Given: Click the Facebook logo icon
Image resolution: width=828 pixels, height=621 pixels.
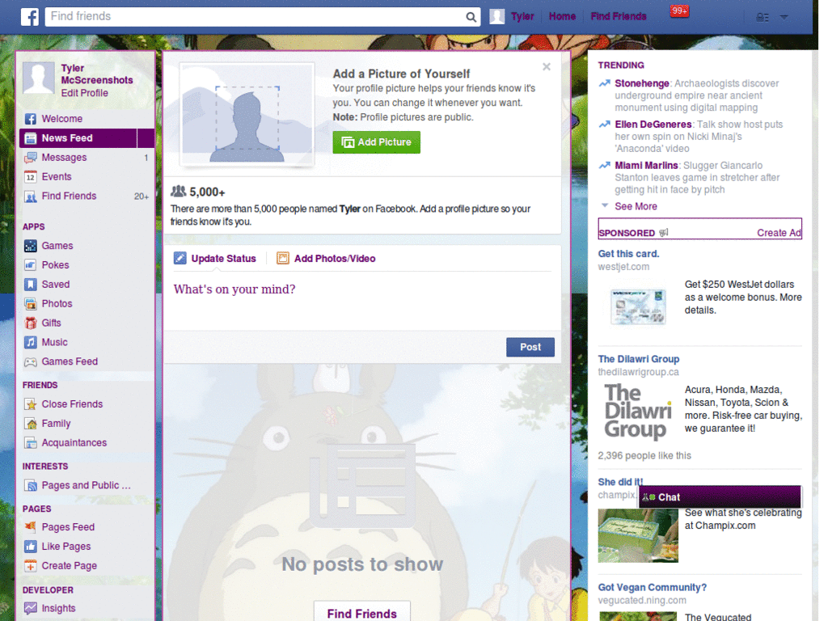Looking at the screenshot, I should pos(30,17).
